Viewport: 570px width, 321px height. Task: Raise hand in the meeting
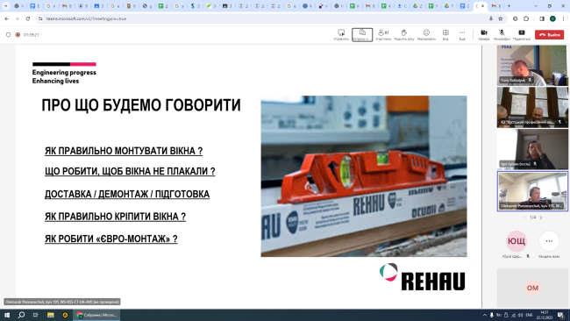404,34
